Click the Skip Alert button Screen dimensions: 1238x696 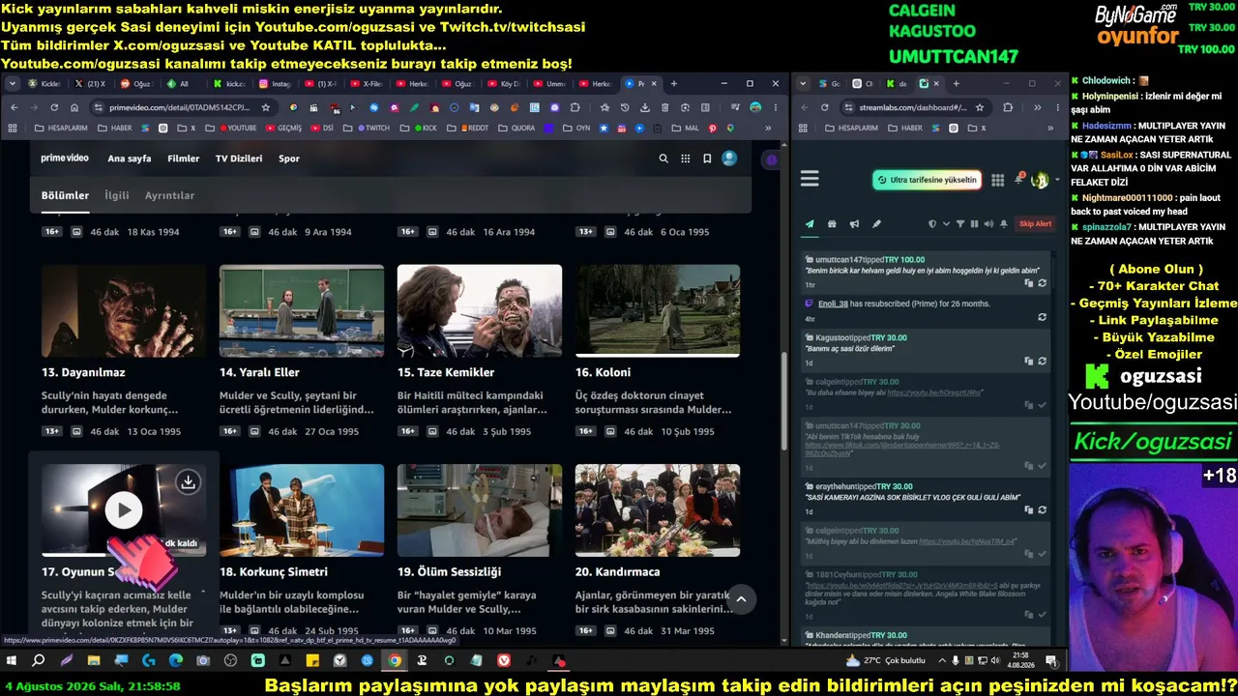point(1035,224)
